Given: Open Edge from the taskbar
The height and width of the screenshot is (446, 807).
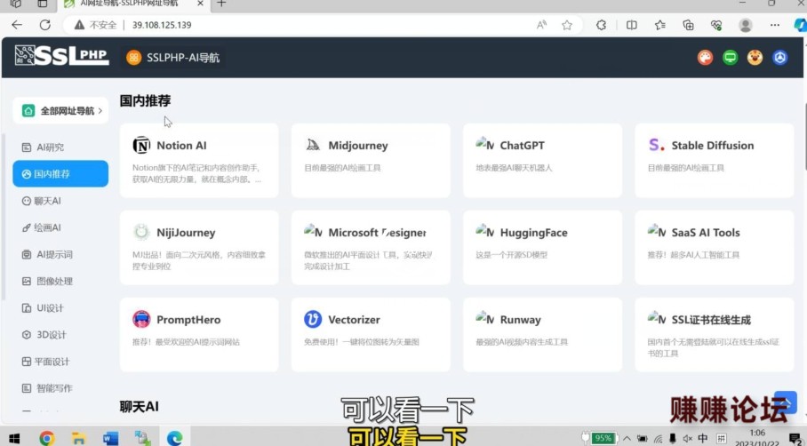Looking at the screenshot, I should point(174,438).
